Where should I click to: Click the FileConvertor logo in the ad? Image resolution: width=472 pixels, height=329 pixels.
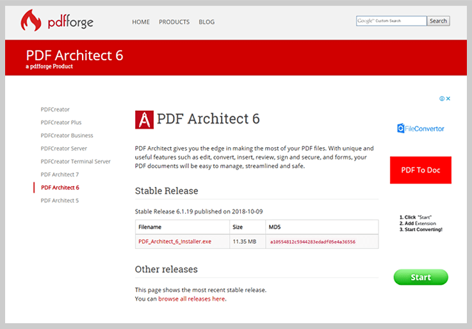[421, 129]
